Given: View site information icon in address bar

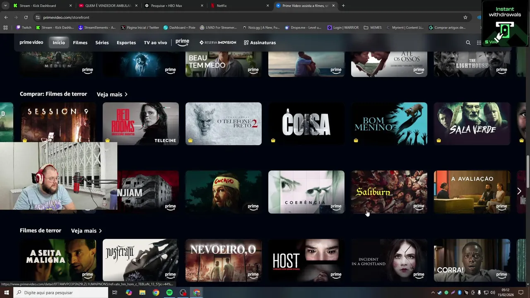Looking at the screenshot, I should [x=38, y=17].
